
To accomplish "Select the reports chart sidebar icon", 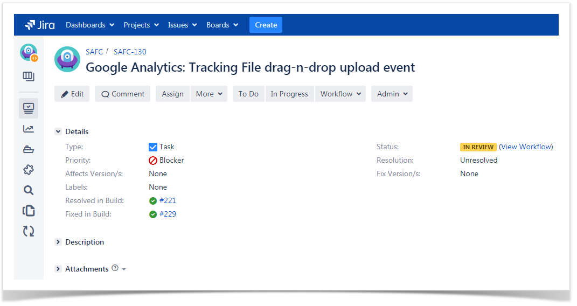I will (29, 128).
